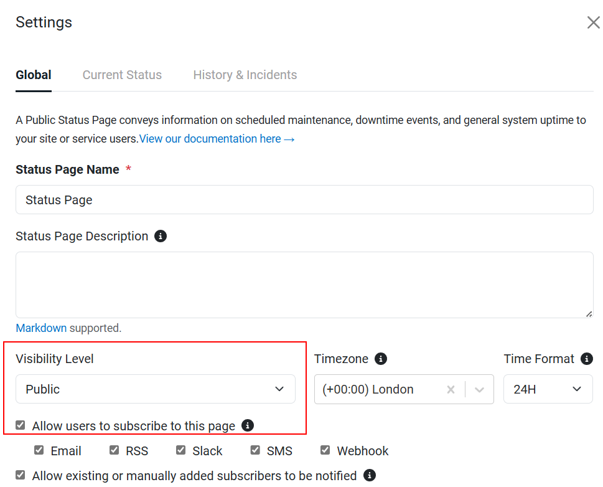
Task: Click info icon beside Status Page Description
Action: click(161, 236)
